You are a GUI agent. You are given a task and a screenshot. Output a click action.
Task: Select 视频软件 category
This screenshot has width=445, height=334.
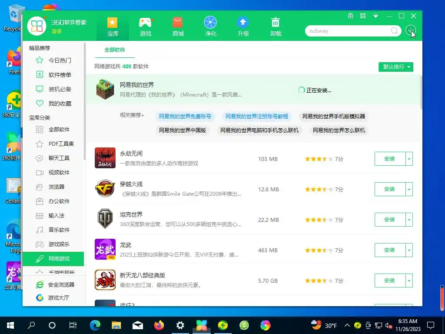(53, 172)
